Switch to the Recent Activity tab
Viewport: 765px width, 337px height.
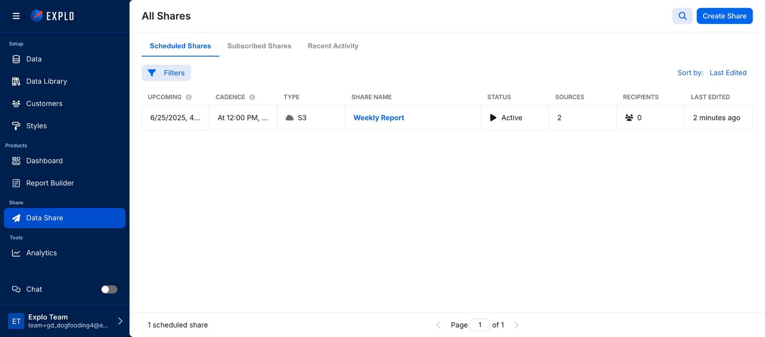[333, 46]
